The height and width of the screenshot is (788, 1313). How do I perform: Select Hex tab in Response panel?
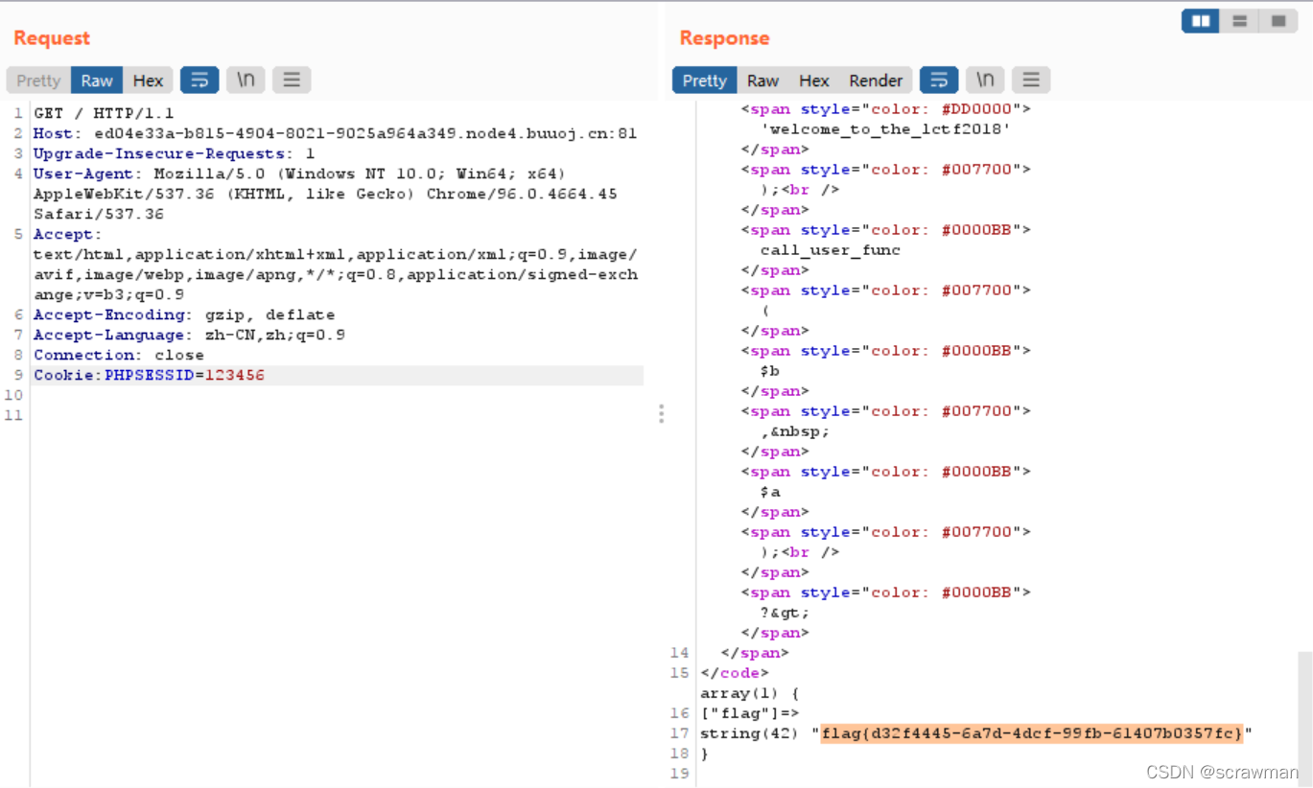(813, 81)
